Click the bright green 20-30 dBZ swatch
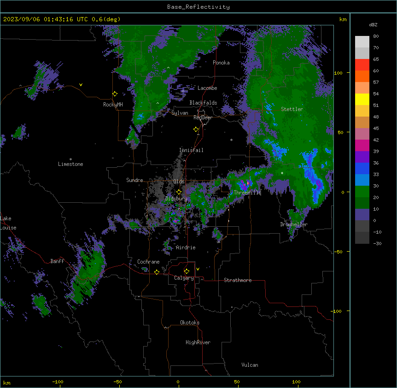 (x=362, y=192)
